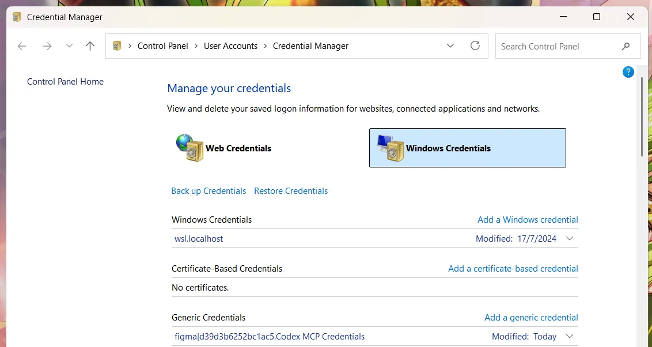Click the vertical scrollbar thumb
Screen dimensions: 652x347
(x=643, y=115)
